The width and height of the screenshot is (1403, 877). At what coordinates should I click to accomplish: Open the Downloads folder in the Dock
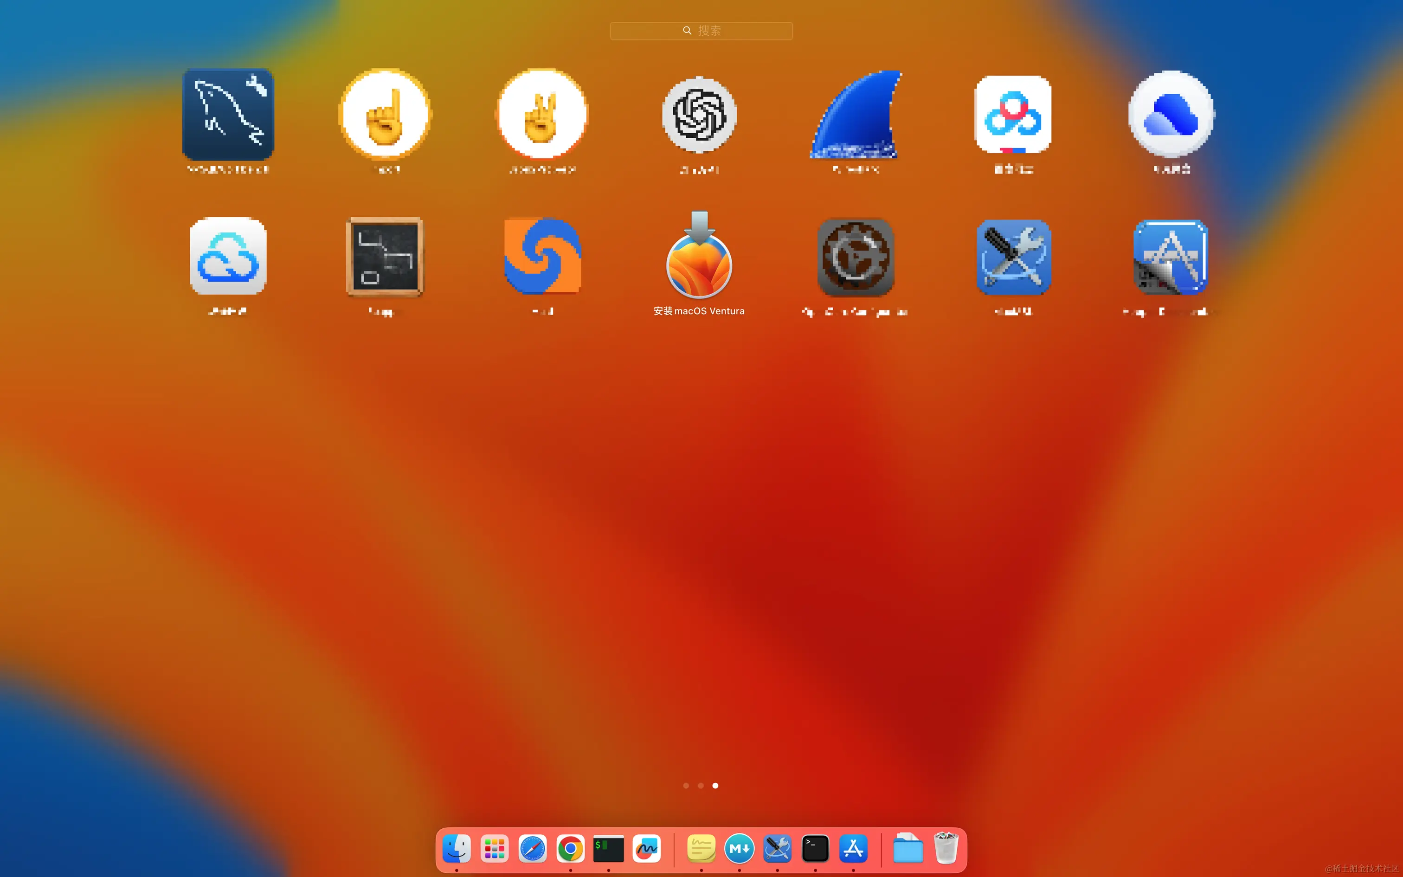point(907,848)
